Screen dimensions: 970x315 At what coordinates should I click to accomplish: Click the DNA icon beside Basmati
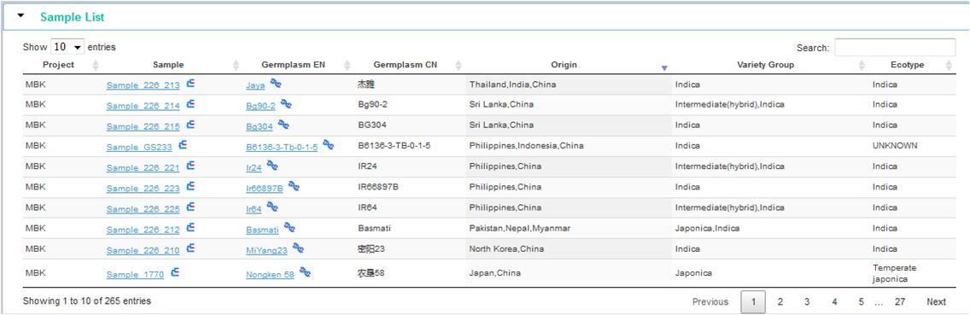click(289, 228)
